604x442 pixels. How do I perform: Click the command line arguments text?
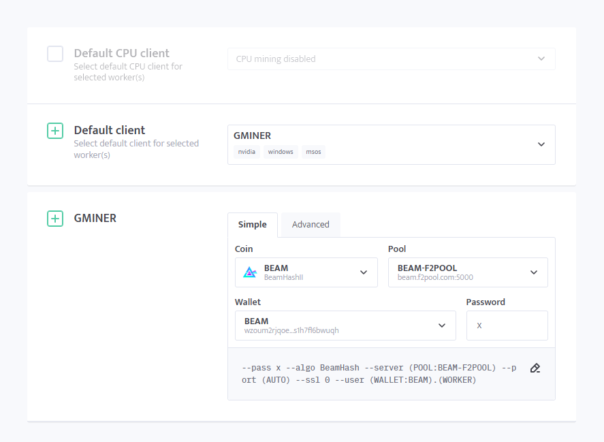click(379, 374)
